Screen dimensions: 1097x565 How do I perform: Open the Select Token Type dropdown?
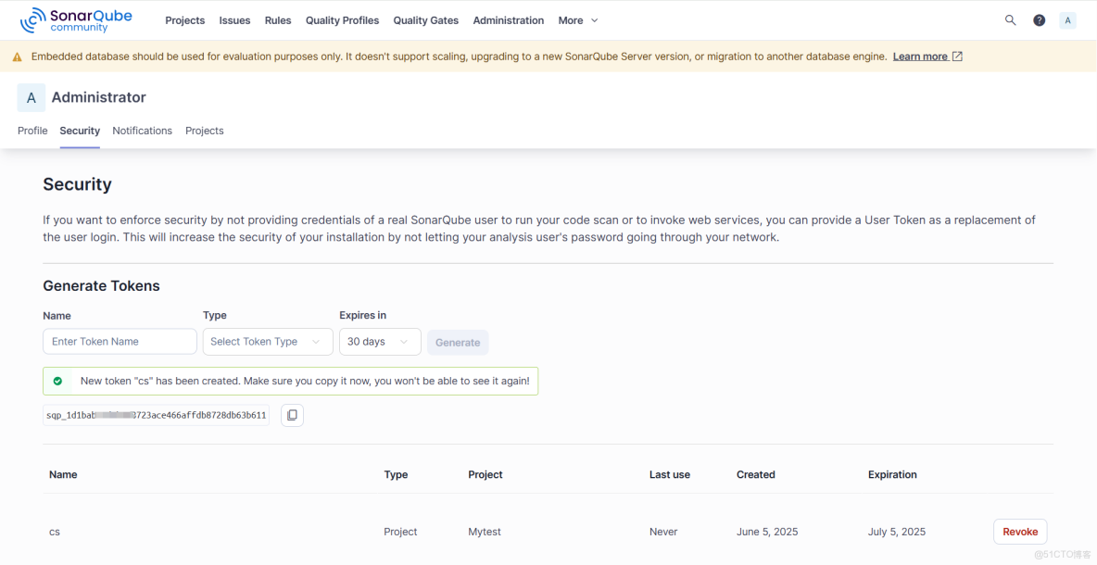coord(268,341)
